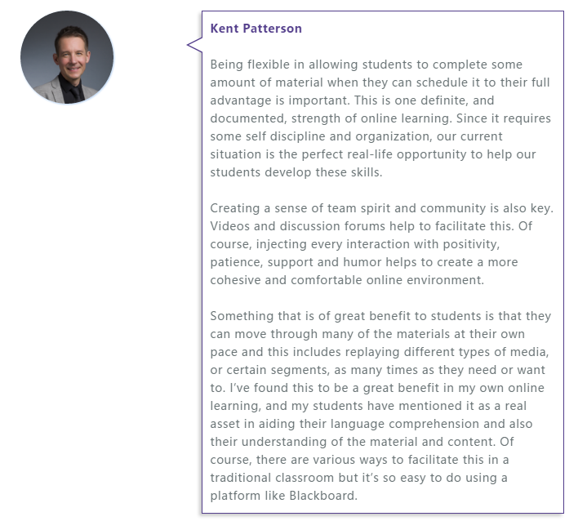The width and height of the screenshot is (587, 530).
Task: Click the sentence 'students develop these skills.'
Action: [x=296, y=172]
